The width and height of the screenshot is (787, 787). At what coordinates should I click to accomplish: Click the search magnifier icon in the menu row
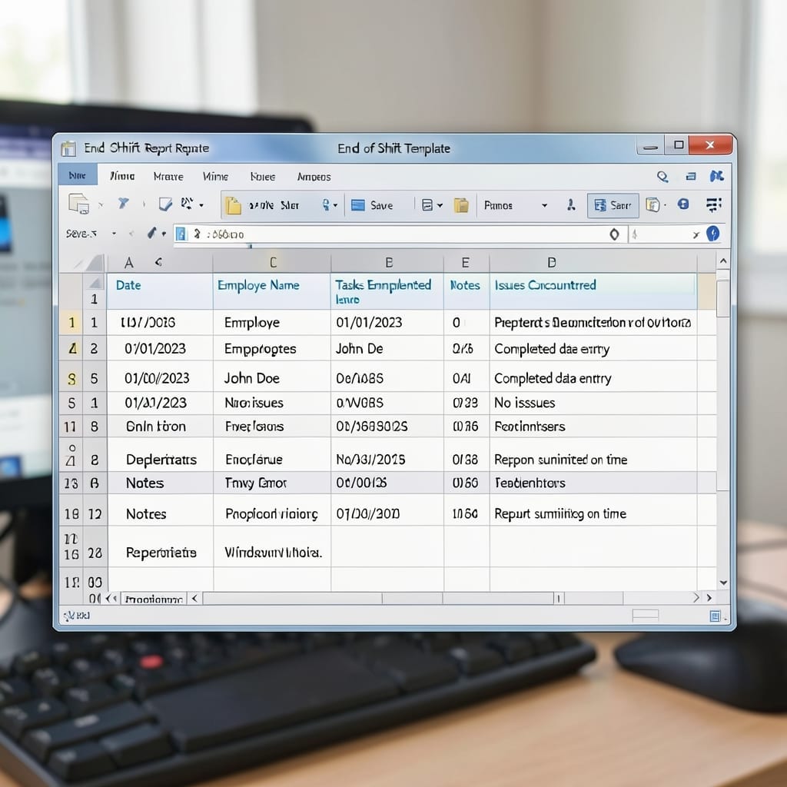click(662, 176)
